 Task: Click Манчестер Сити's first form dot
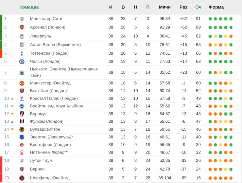tap(210, 19)
